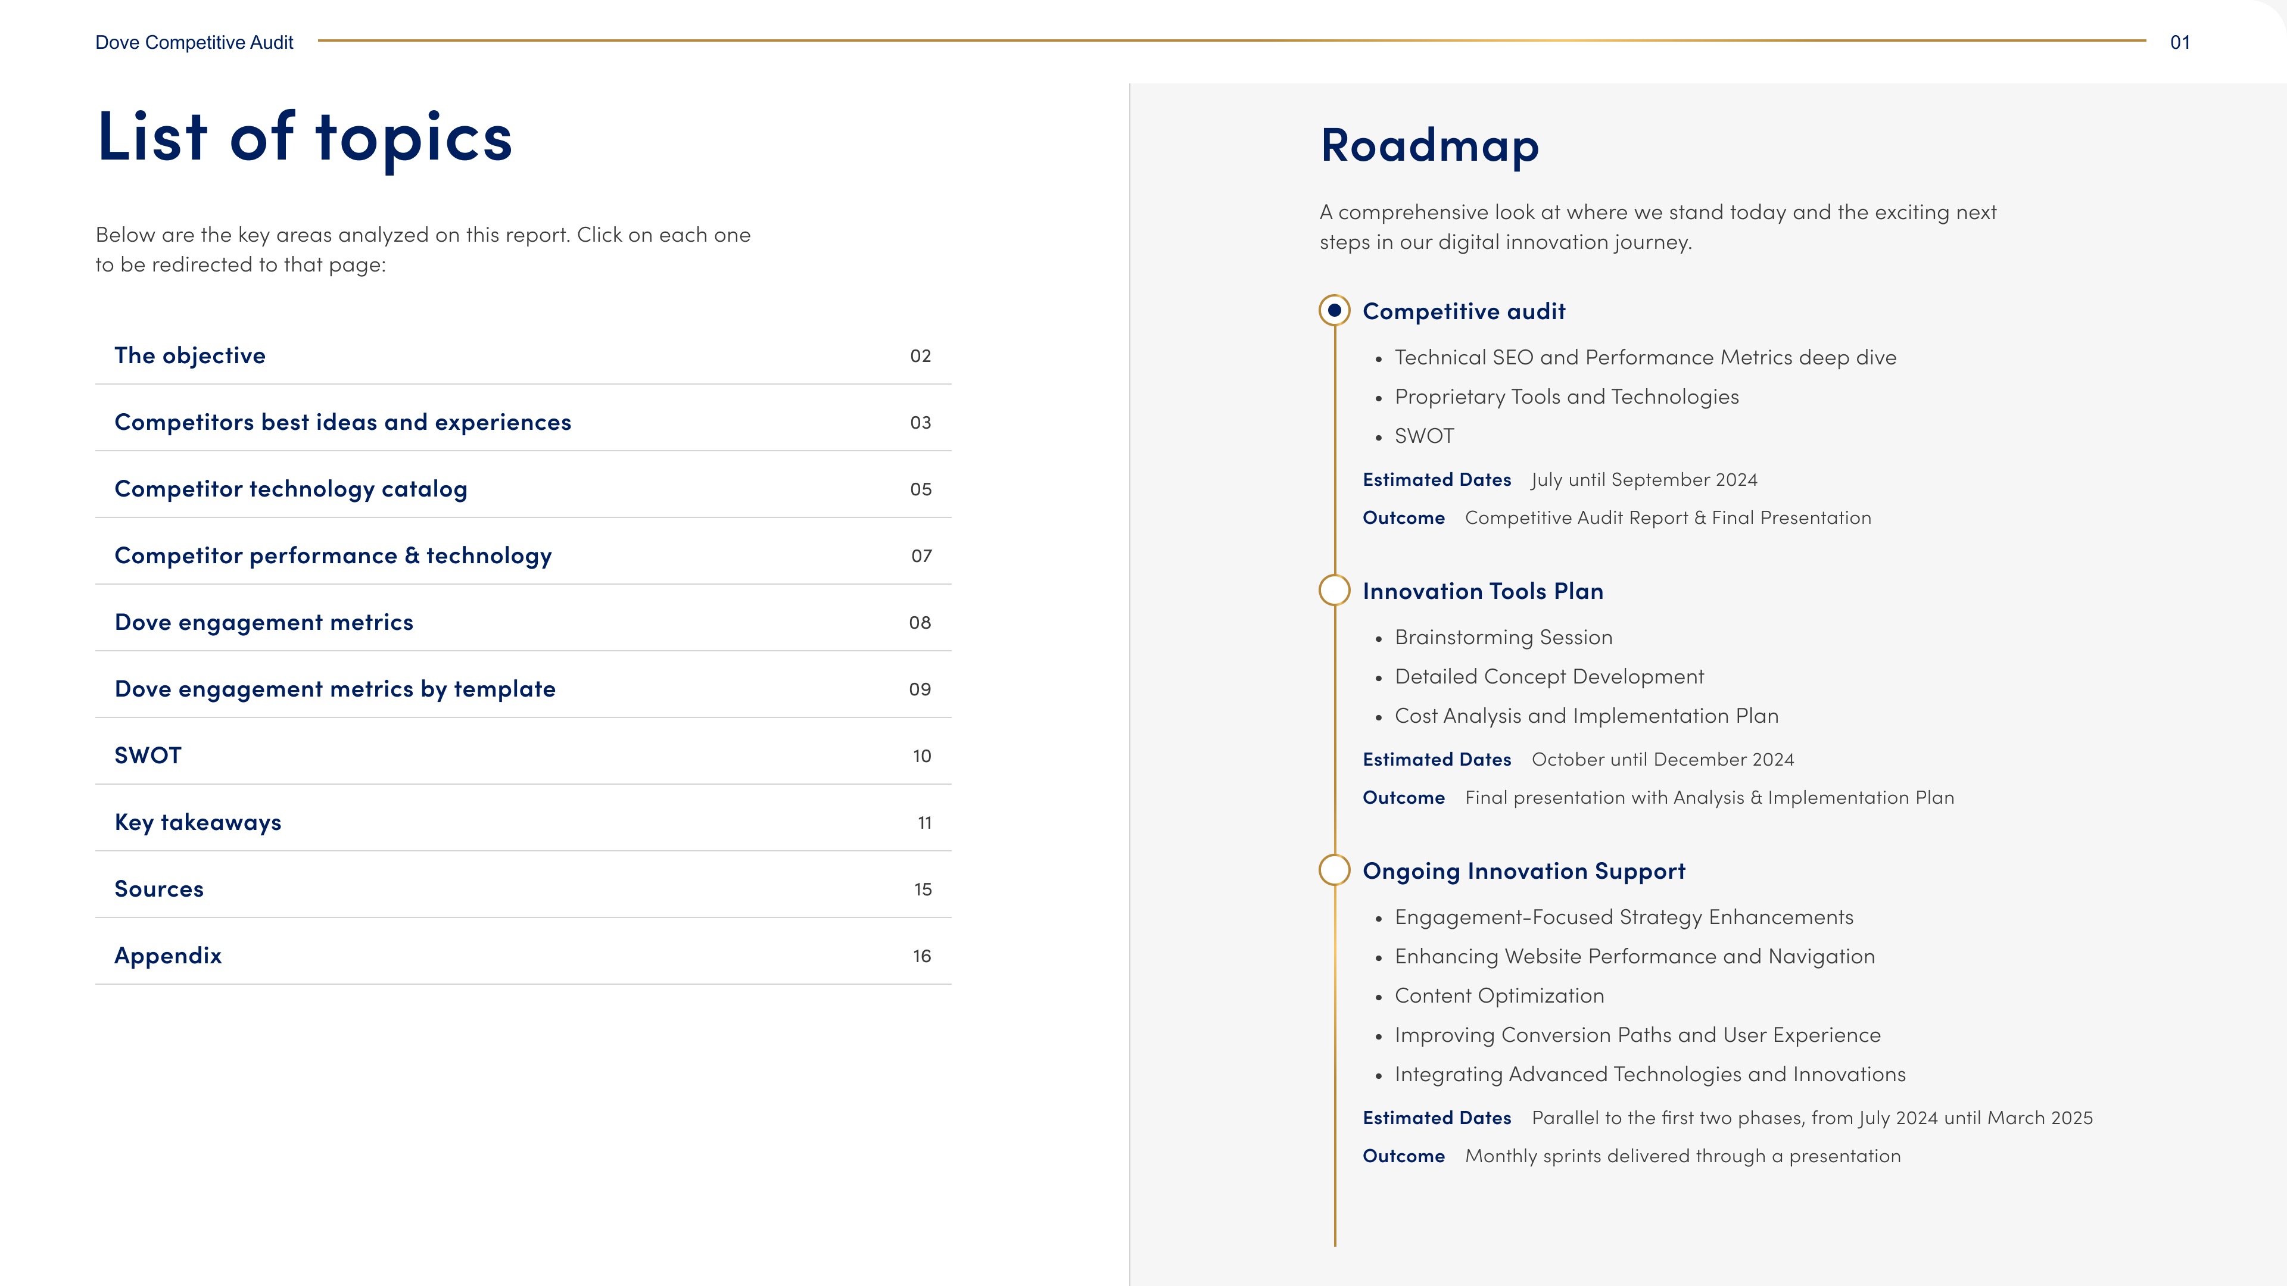
Task: Click the SWOT bullet under Competitive audit
Action: pos(1424,436)
